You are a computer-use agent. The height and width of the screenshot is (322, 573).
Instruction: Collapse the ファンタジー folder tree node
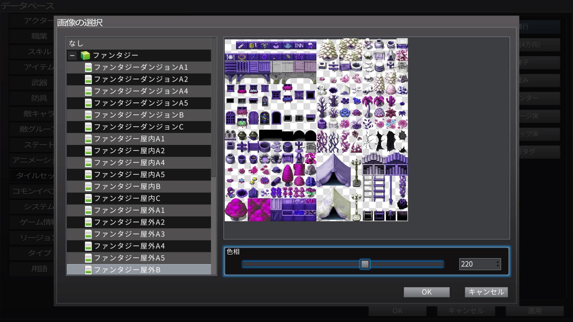tap(72, 55)
